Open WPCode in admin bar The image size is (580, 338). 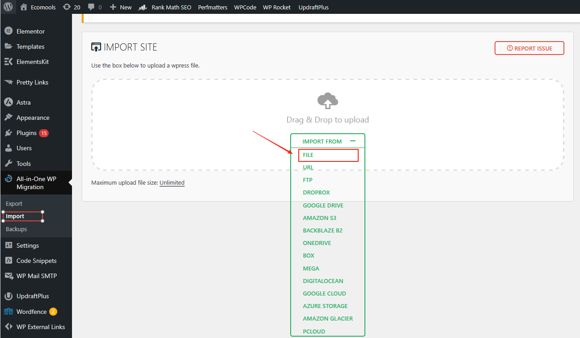tap(245, 7)
